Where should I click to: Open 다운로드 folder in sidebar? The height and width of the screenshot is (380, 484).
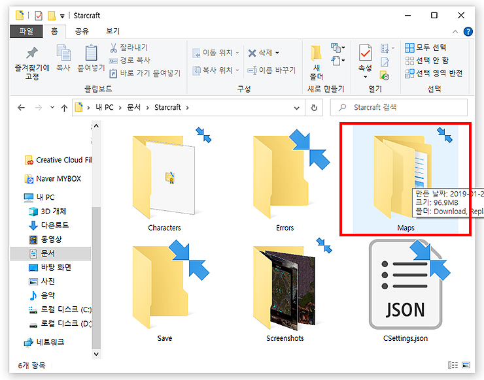click(49, 225)
